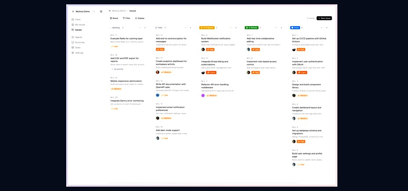Open Integrate Sentry error monitoring issue
This screenshot has height=191, width=408.
[127, 101]
